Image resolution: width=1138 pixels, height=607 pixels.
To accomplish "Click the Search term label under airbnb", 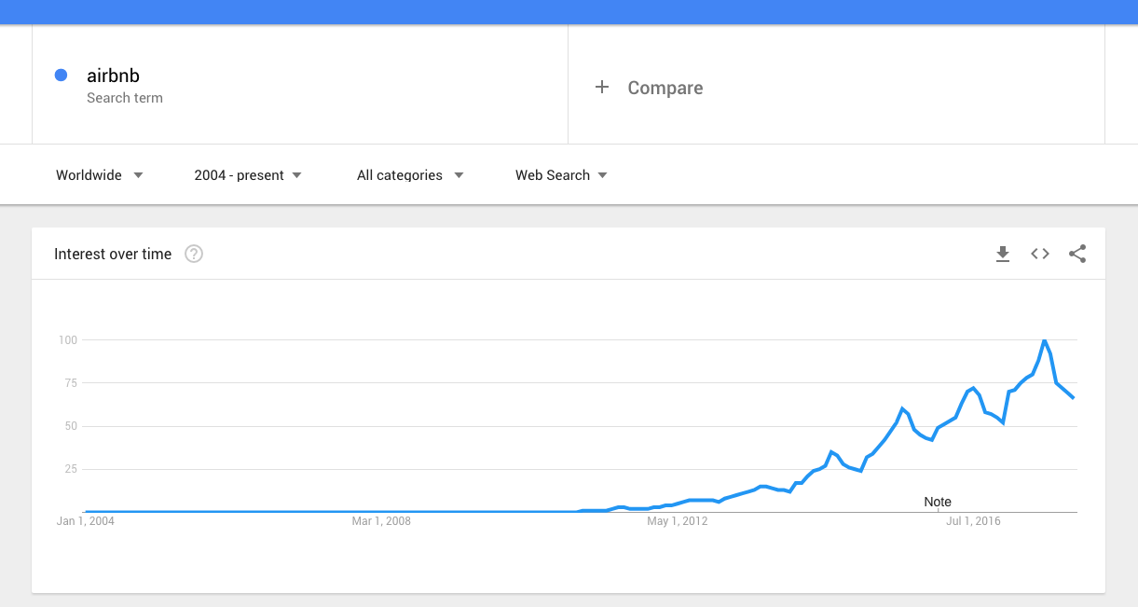I will [x=125, y=98].
